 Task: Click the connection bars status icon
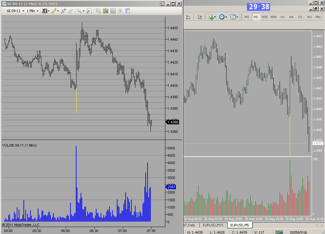pos(279,232)
